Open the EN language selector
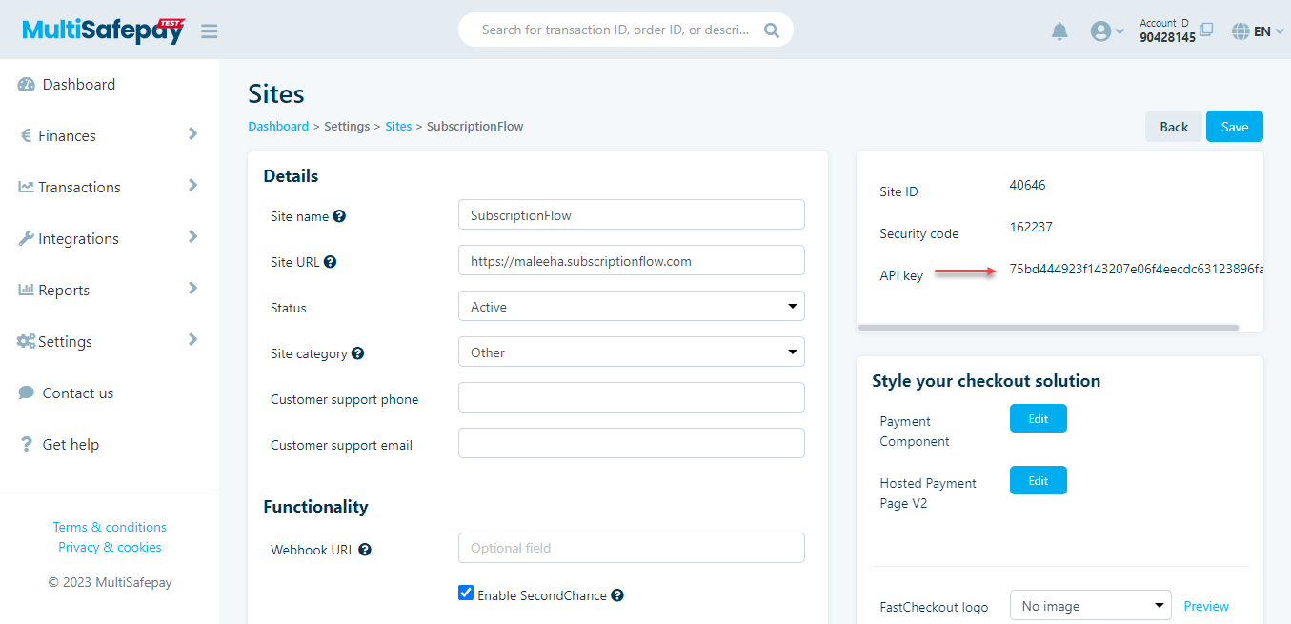Viewport: 1291px width, 624px height. tap(1258, 31)
